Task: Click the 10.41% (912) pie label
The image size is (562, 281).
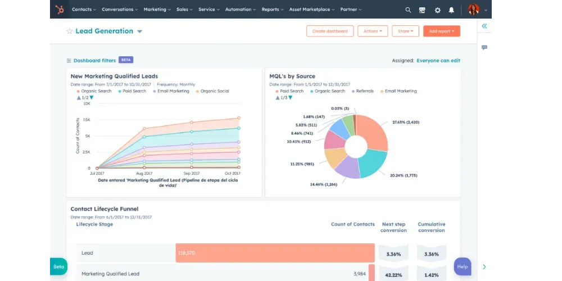Action: [x=299, y=142]
